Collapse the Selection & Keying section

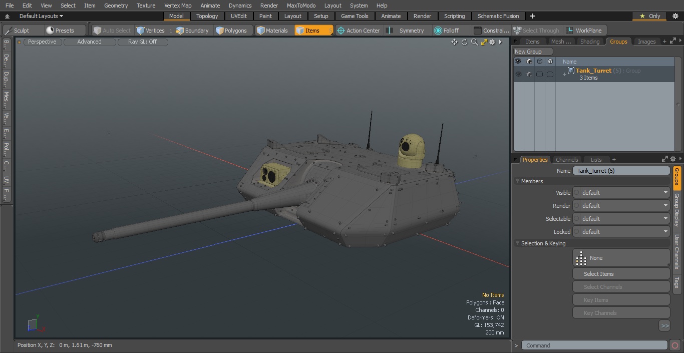[x=517, y=243]
